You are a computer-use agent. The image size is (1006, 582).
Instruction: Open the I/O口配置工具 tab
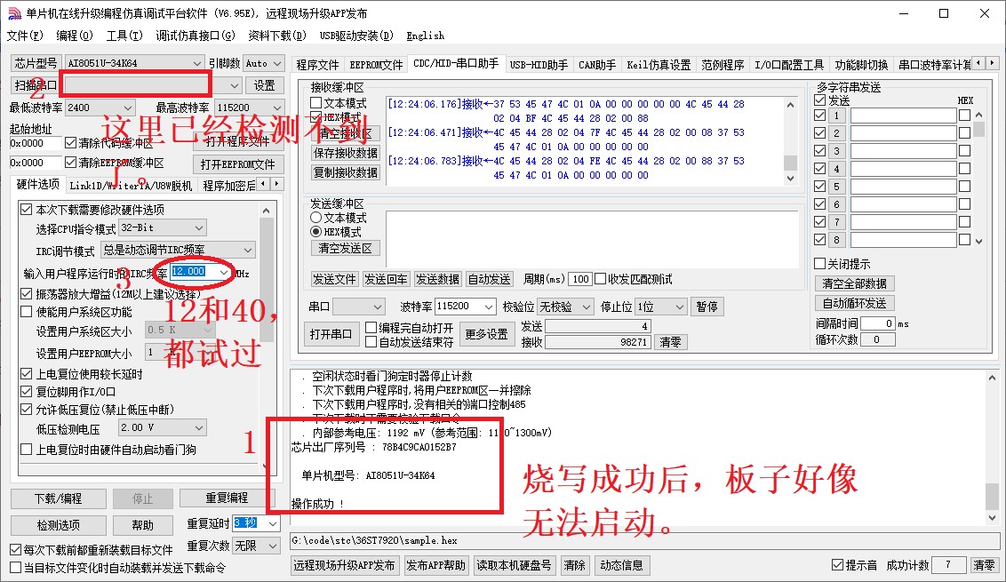788,65
